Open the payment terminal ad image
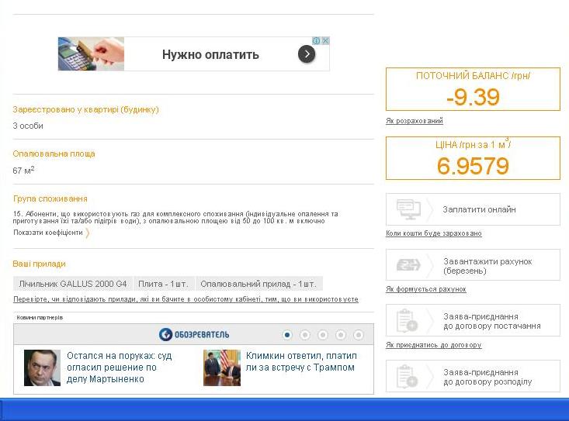This screenshot has width=569, height=421. pyautogui.click(x=91, y=54)
